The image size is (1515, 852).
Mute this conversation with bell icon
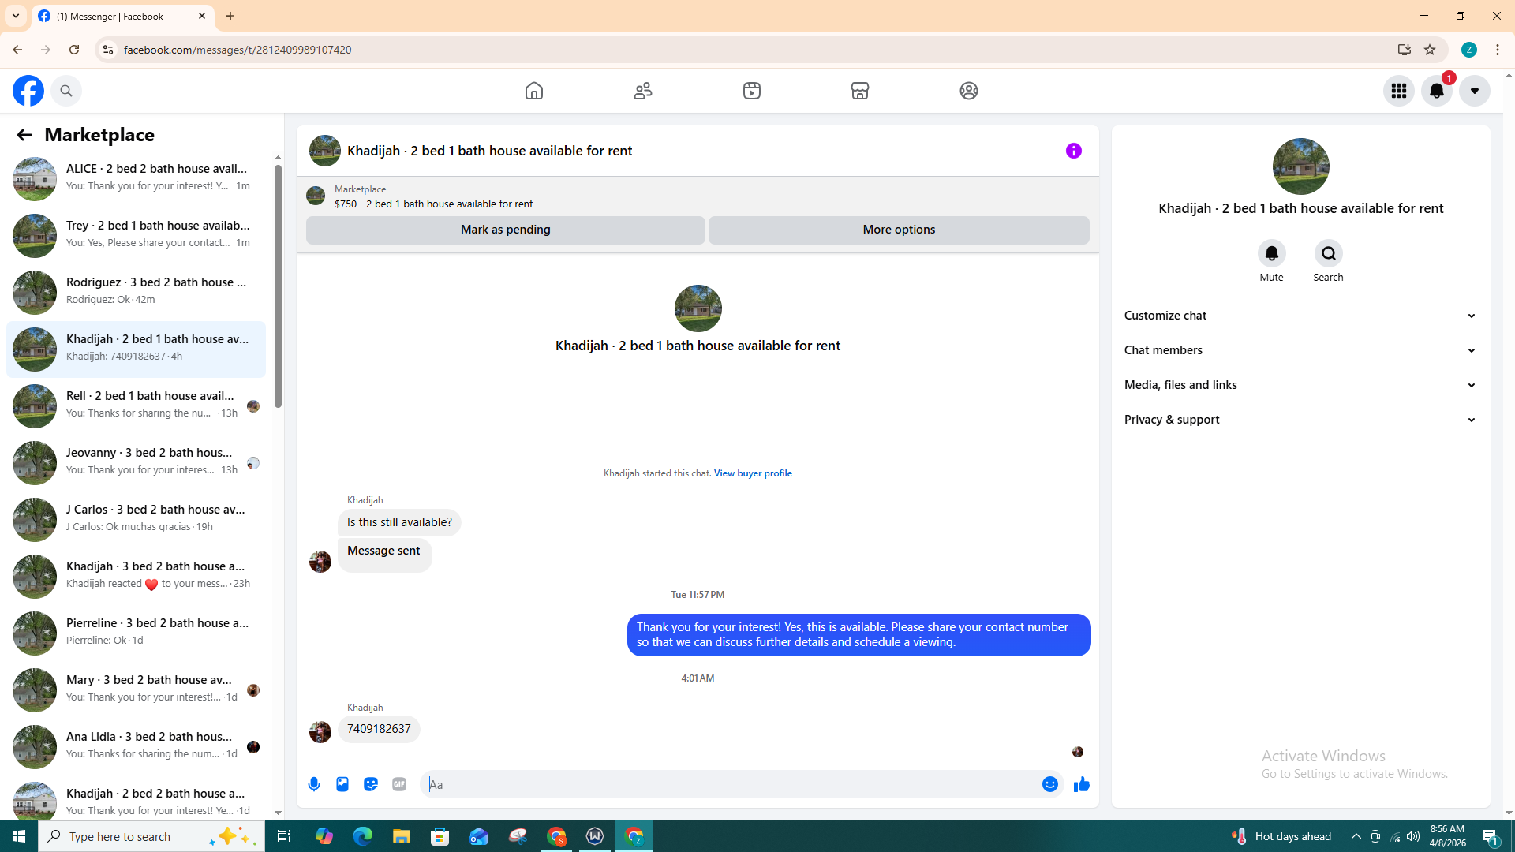(x=1271, y=253)
